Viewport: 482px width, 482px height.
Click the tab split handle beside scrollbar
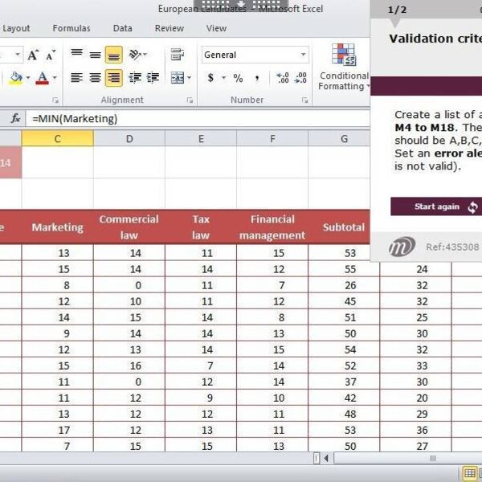click(317, 459)
